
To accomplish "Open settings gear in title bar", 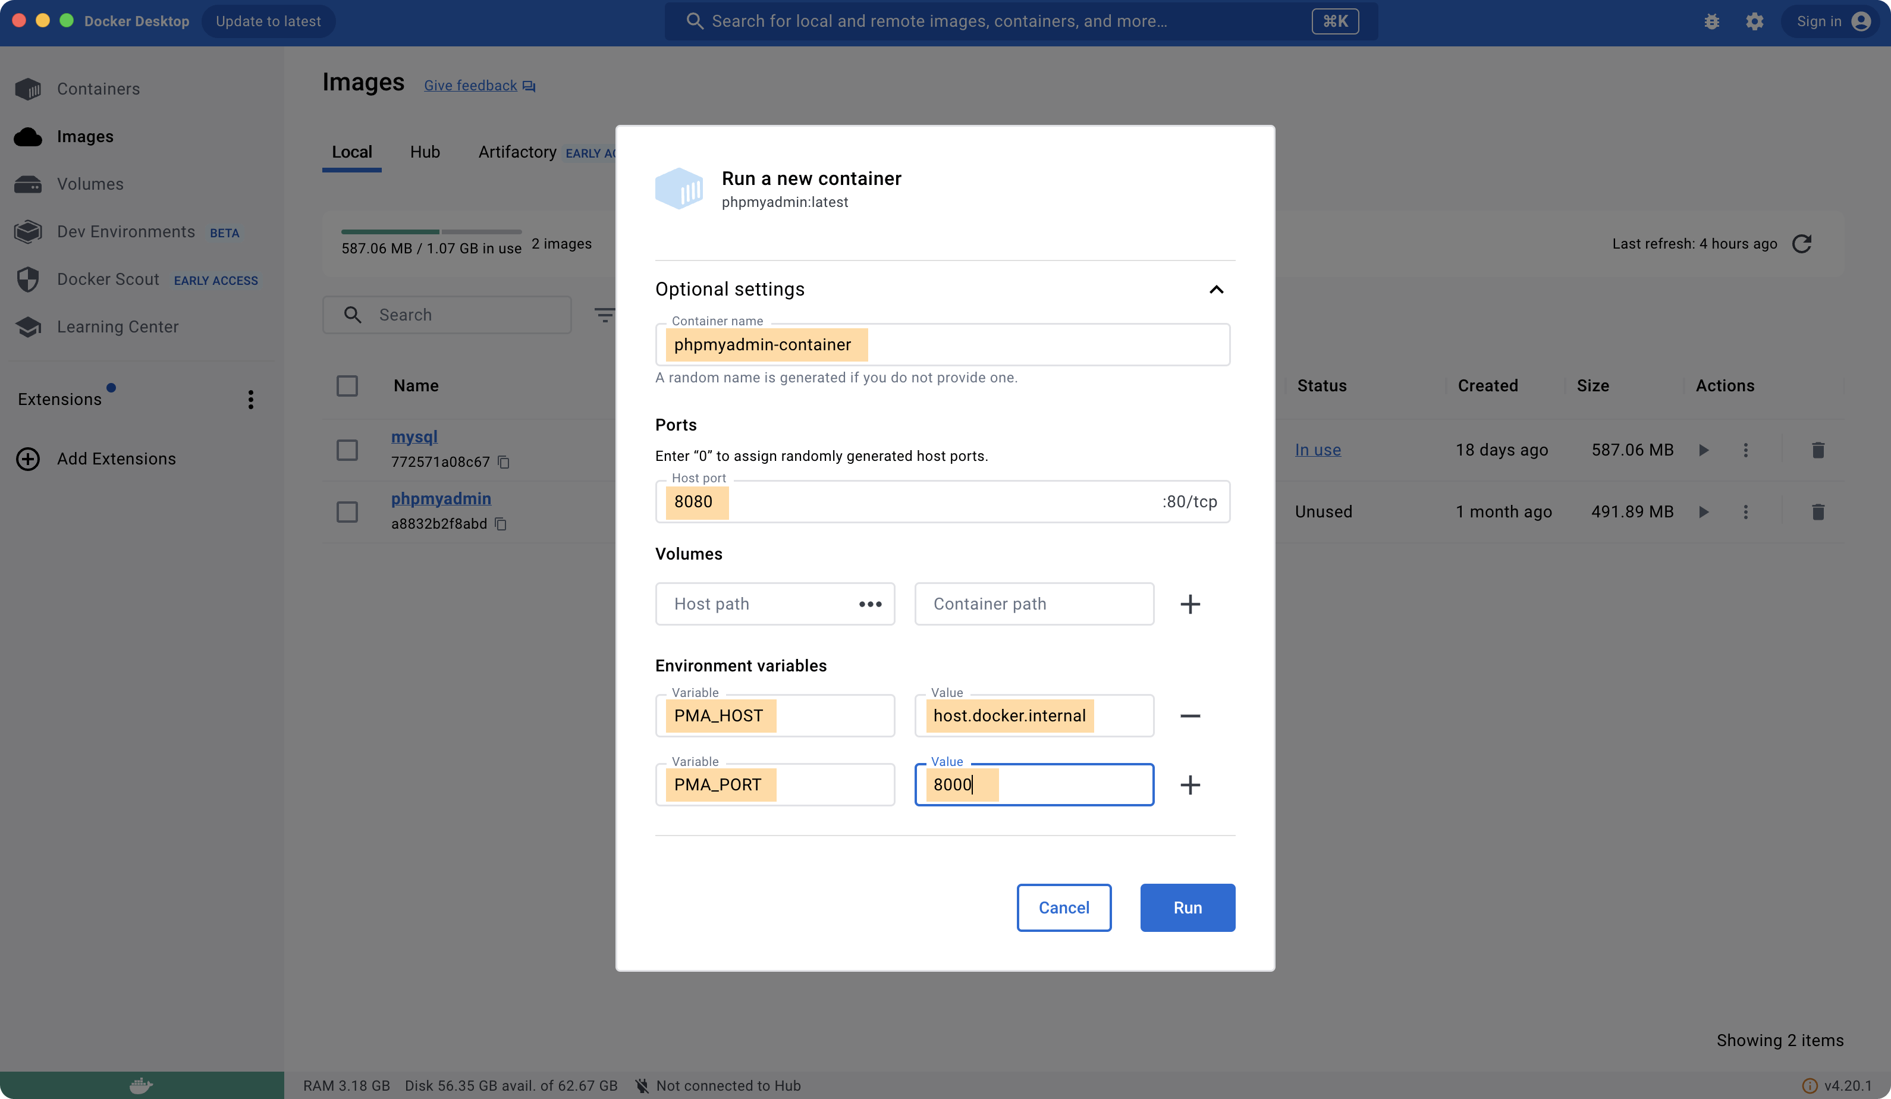I will pyautogui.click(x=1754, y=21).
